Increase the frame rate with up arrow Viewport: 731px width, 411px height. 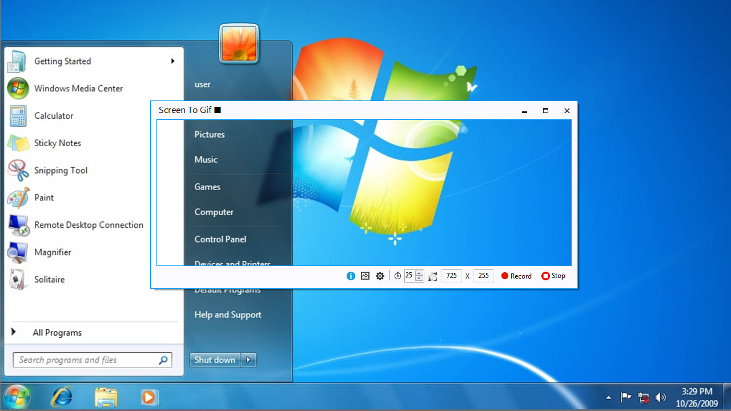420,273
